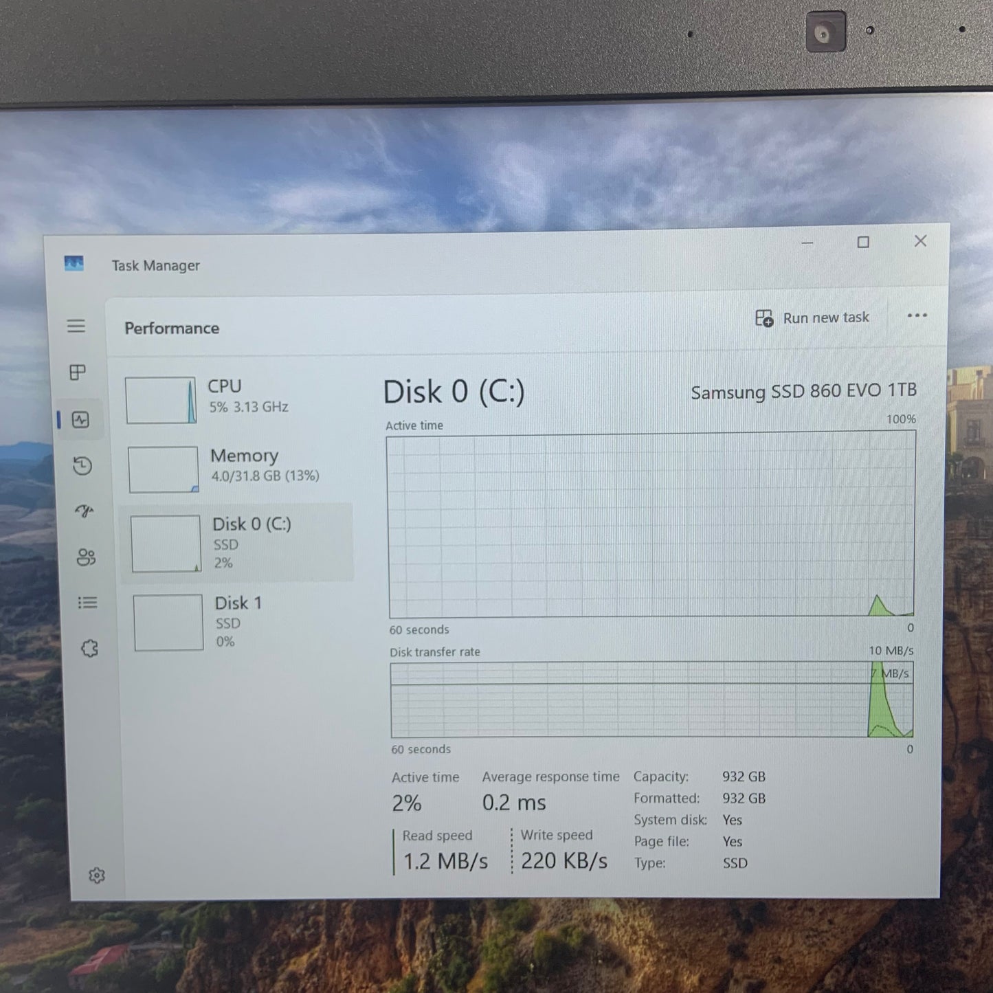
Task: Click the Samsung SSD 860 EVO label
Action: pos(803,391)
